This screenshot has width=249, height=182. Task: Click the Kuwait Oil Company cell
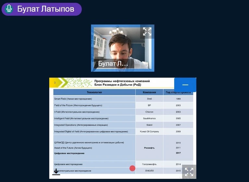click(x=149, y=131)
